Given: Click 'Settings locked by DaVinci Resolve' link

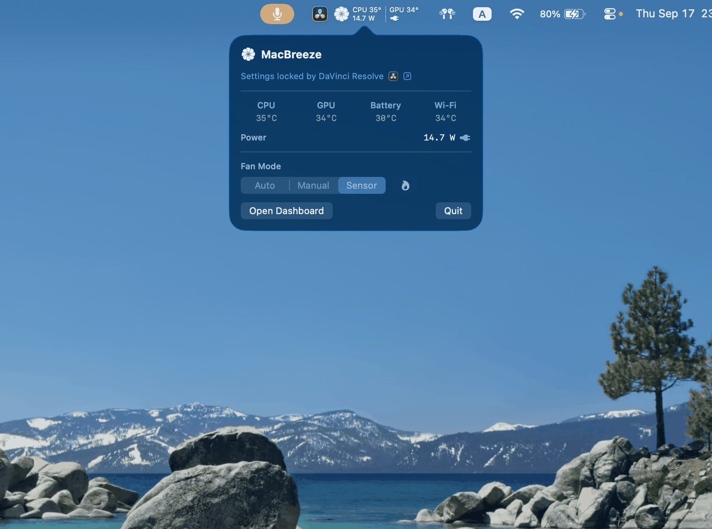Looking at the screenshot, I should tap(312, 76).
